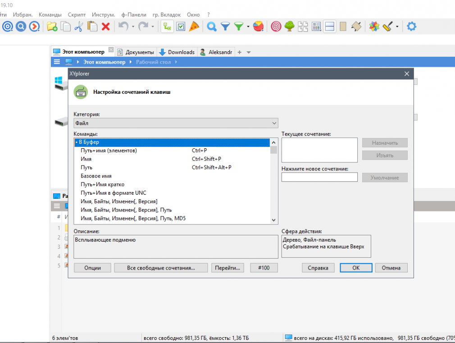Image resolution: width=455 pixels, height=343 pixels.
Task: Click the blue circled magnifier toolbar icon
Action: [x=21, y=27]
